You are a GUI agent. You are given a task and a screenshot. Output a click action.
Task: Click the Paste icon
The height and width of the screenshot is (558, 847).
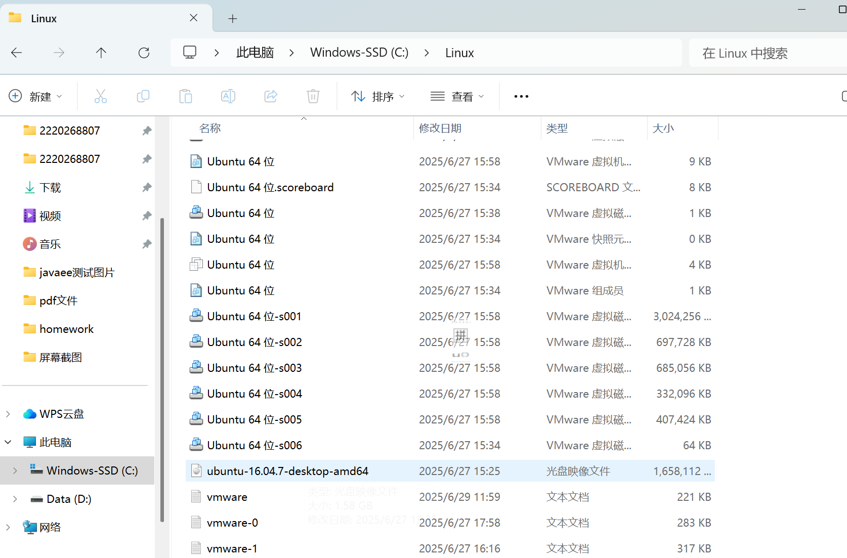[x=185, y=96]
